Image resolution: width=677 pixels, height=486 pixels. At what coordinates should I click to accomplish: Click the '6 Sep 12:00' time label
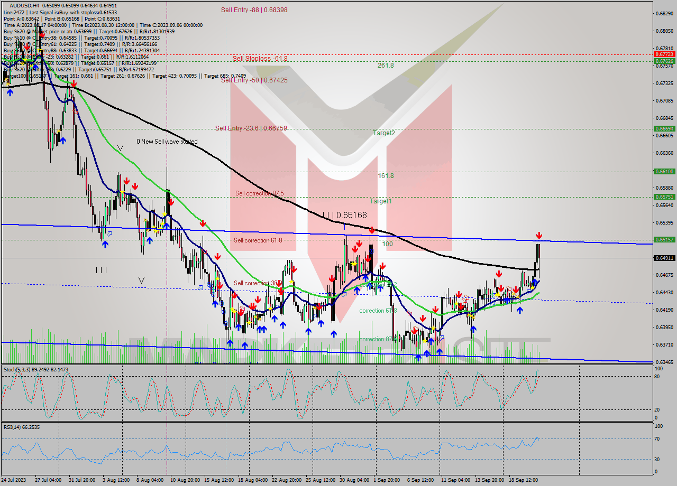tap(420, 480)
